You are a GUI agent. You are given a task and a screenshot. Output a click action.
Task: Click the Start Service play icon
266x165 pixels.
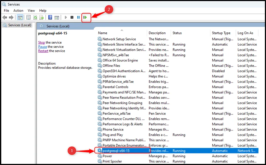pyautogui.click(x=66, y=17)
